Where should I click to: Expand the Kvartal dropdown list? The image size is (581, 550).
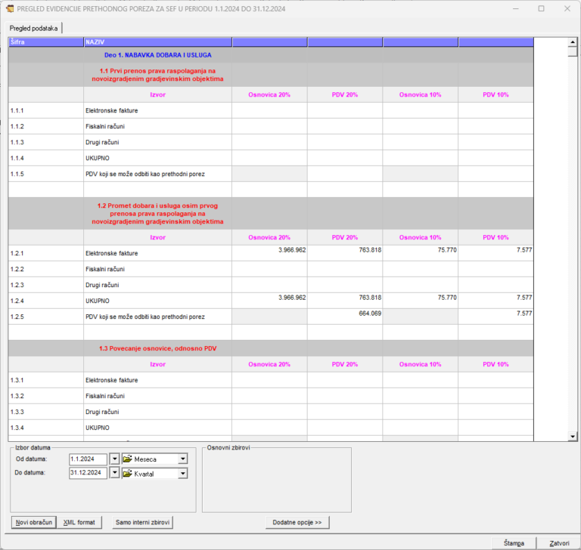[182, 474]
